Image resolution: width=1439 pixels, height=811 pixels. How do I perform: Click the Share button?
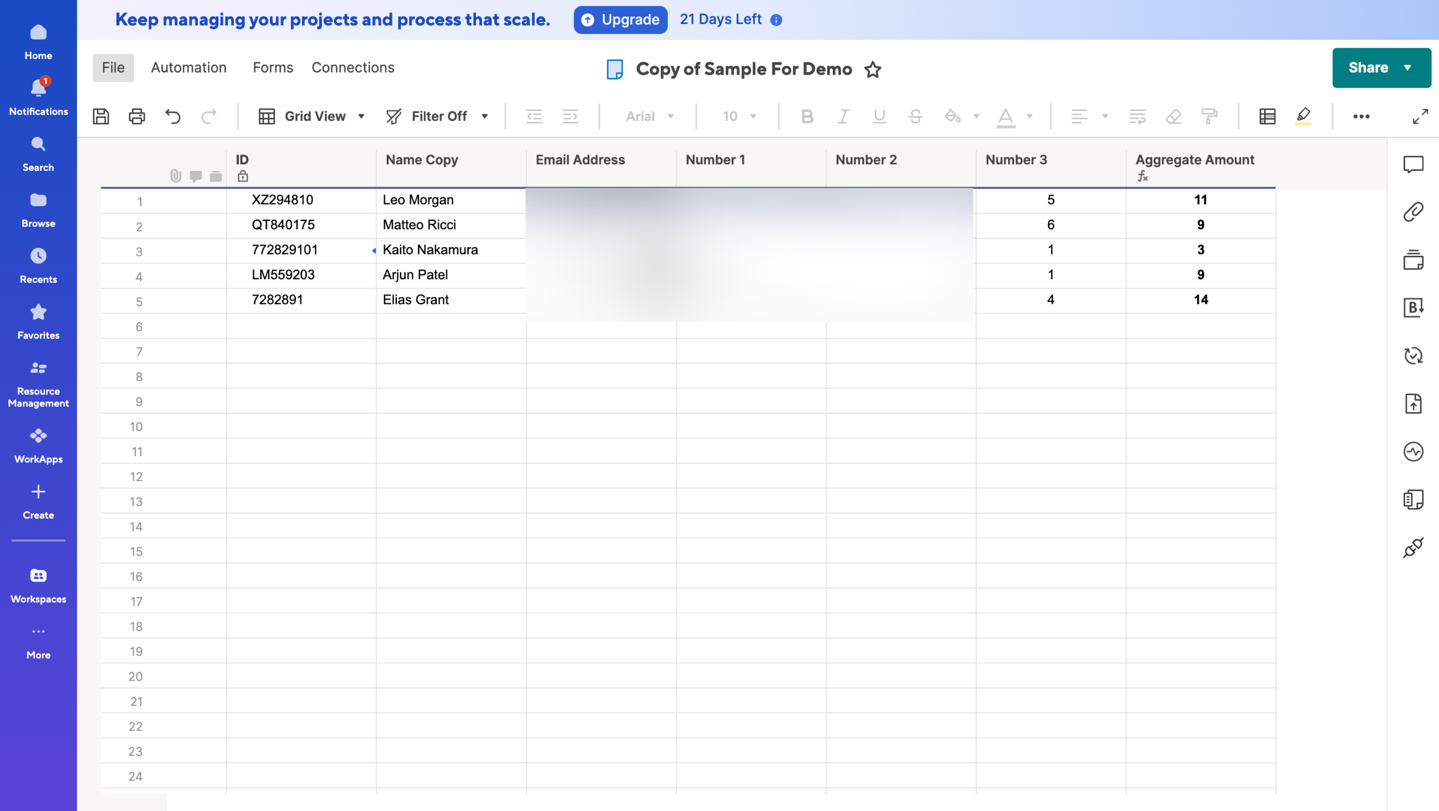point(1368,67)
